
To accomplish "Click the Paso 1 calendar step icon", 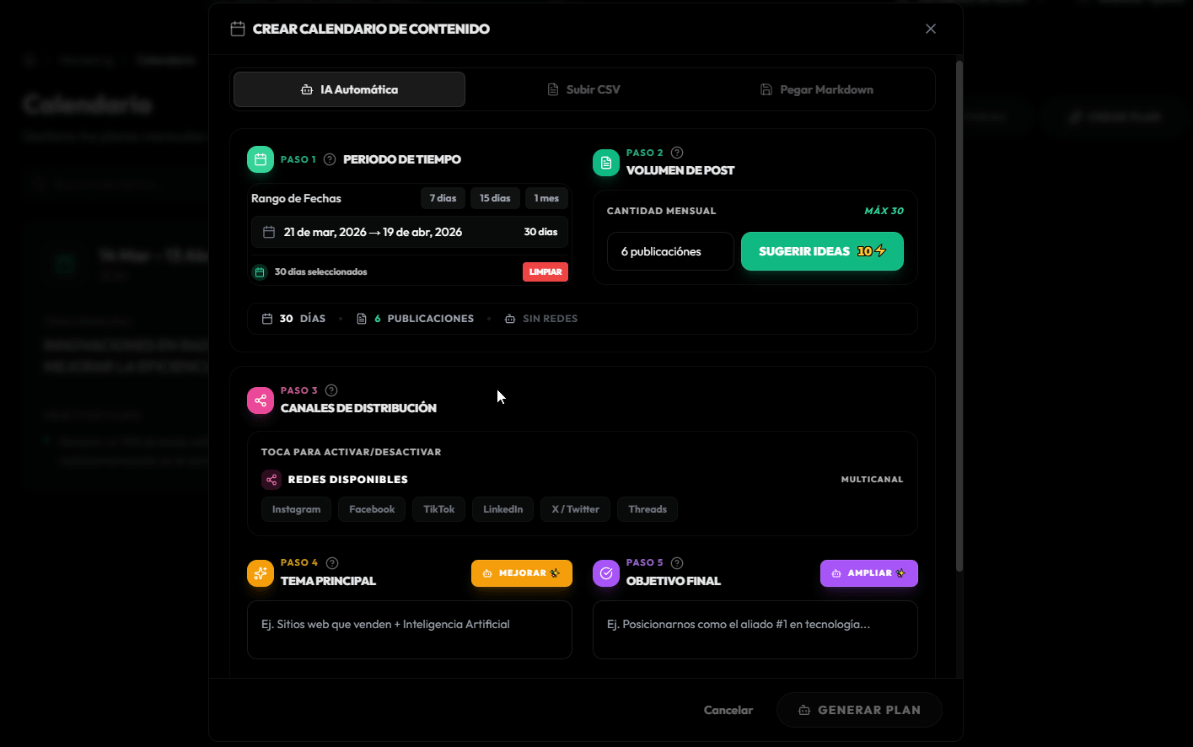I will (260, 159).
